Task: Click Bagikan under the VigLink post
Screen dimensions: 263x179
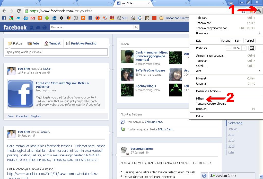Action: (36, 116)
